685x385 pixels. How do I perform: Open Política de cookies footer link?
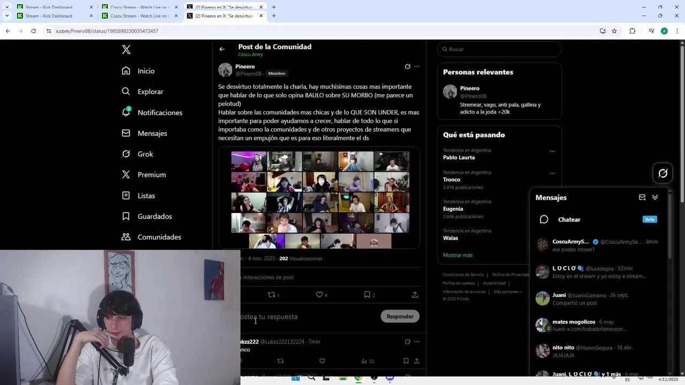coord(459,283)
